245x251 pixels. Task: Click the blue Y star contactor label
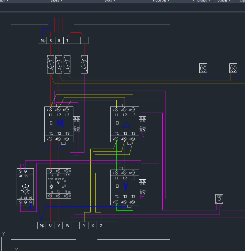[x=126, y=187]
